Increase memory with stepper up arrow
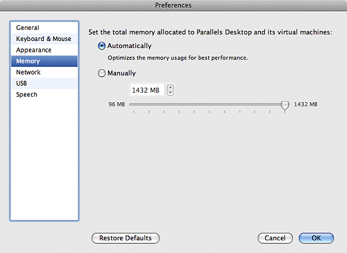This screenshot has height=253, width=347. (170, 87)
